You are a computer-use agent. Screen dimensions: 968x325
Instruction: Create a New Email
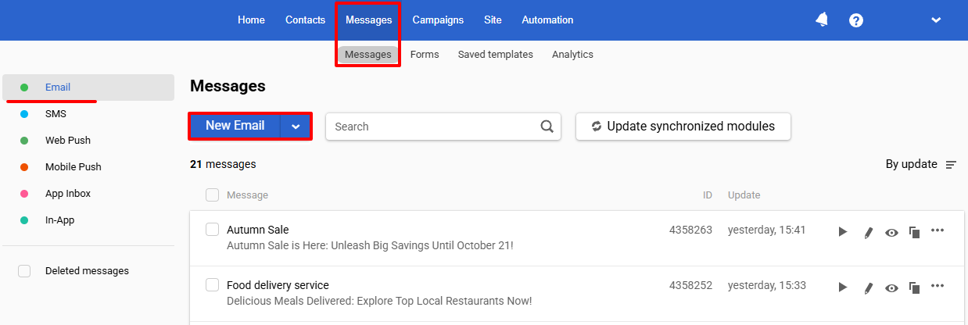pyautogui.click(x=235, y=127)
